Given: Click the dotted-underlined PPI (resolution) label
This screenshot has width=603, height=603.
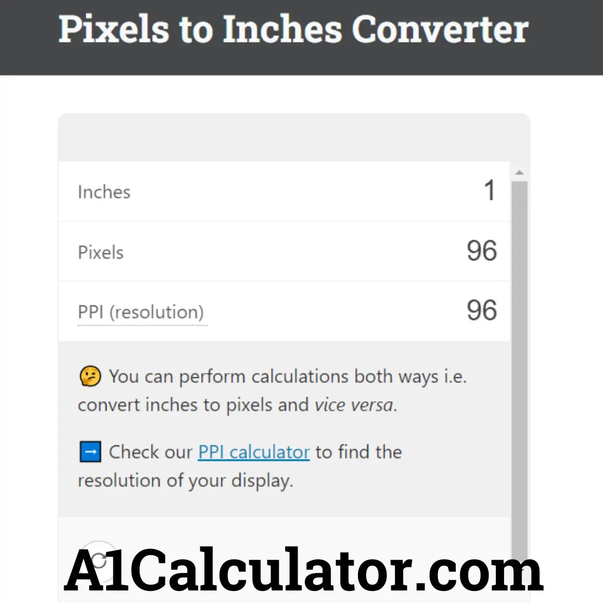Looking at the screenshot, I should pos(141,312).
